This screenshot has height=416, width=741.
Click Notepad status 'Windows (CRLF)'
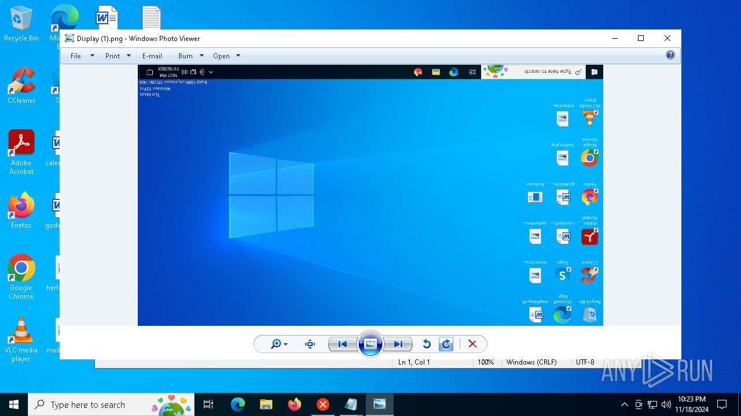point(531,362)
